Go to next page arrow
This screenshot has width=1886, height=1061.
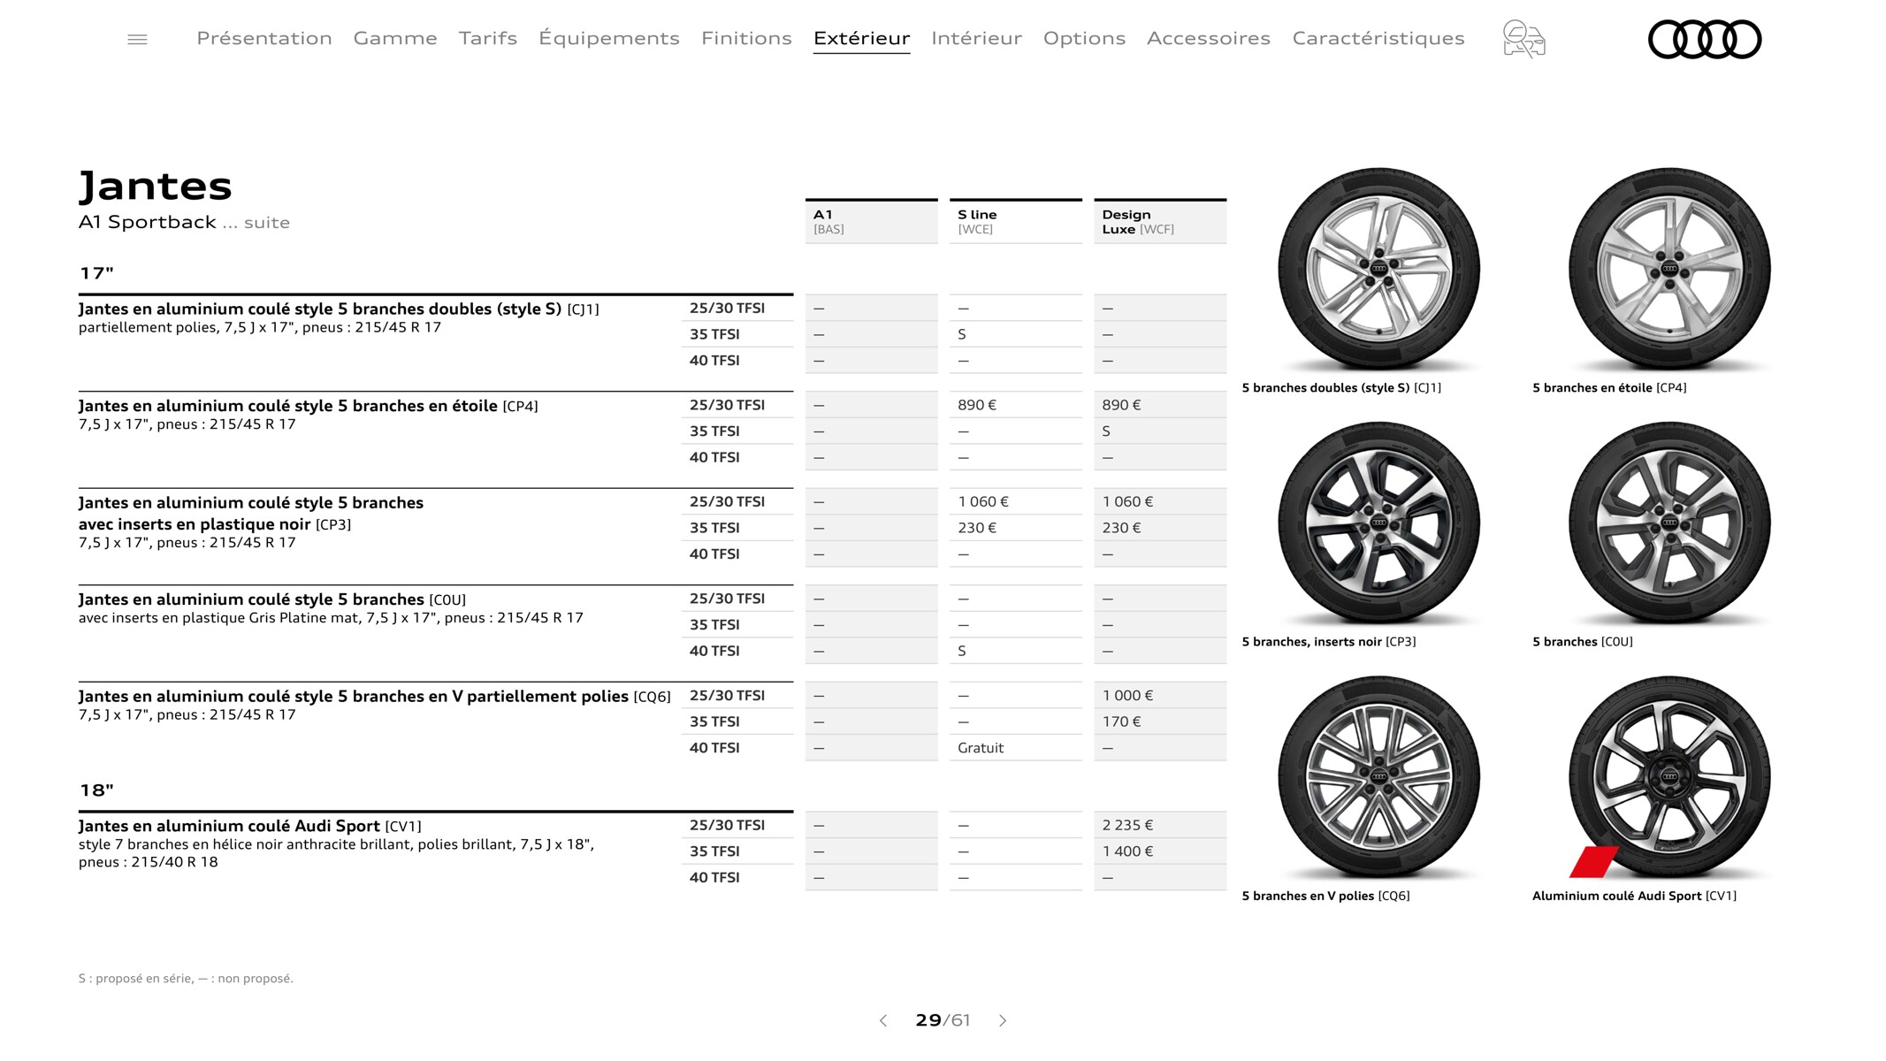click(1003, 1020)
